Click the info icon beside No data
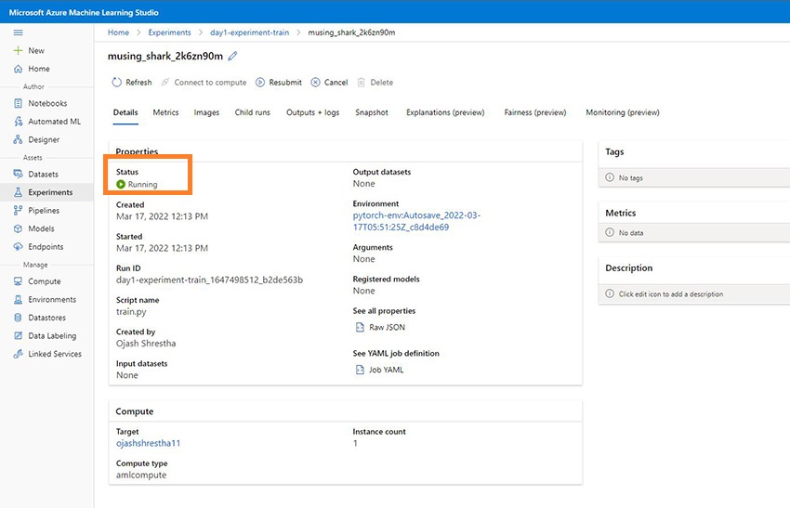Viewport: 790px width, 508px height. point(610,232)
